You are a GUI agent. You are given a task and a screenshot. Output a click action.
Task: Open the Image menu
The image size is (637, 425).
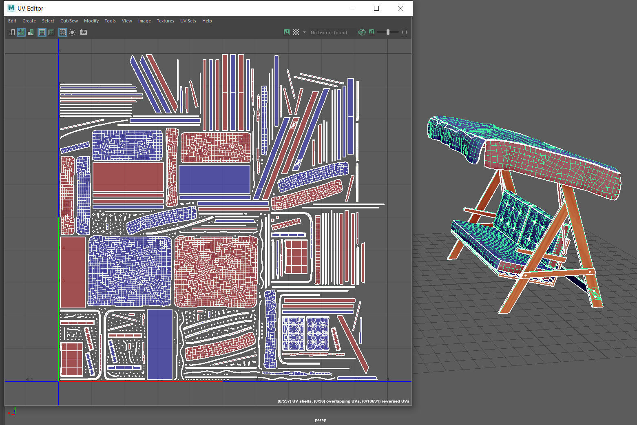pos(144,21)
